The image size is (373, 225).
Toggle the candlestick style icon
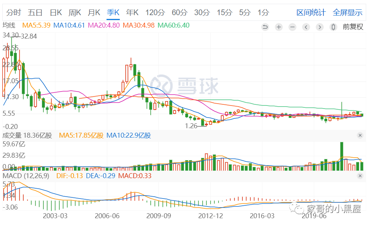pos(333,27)
